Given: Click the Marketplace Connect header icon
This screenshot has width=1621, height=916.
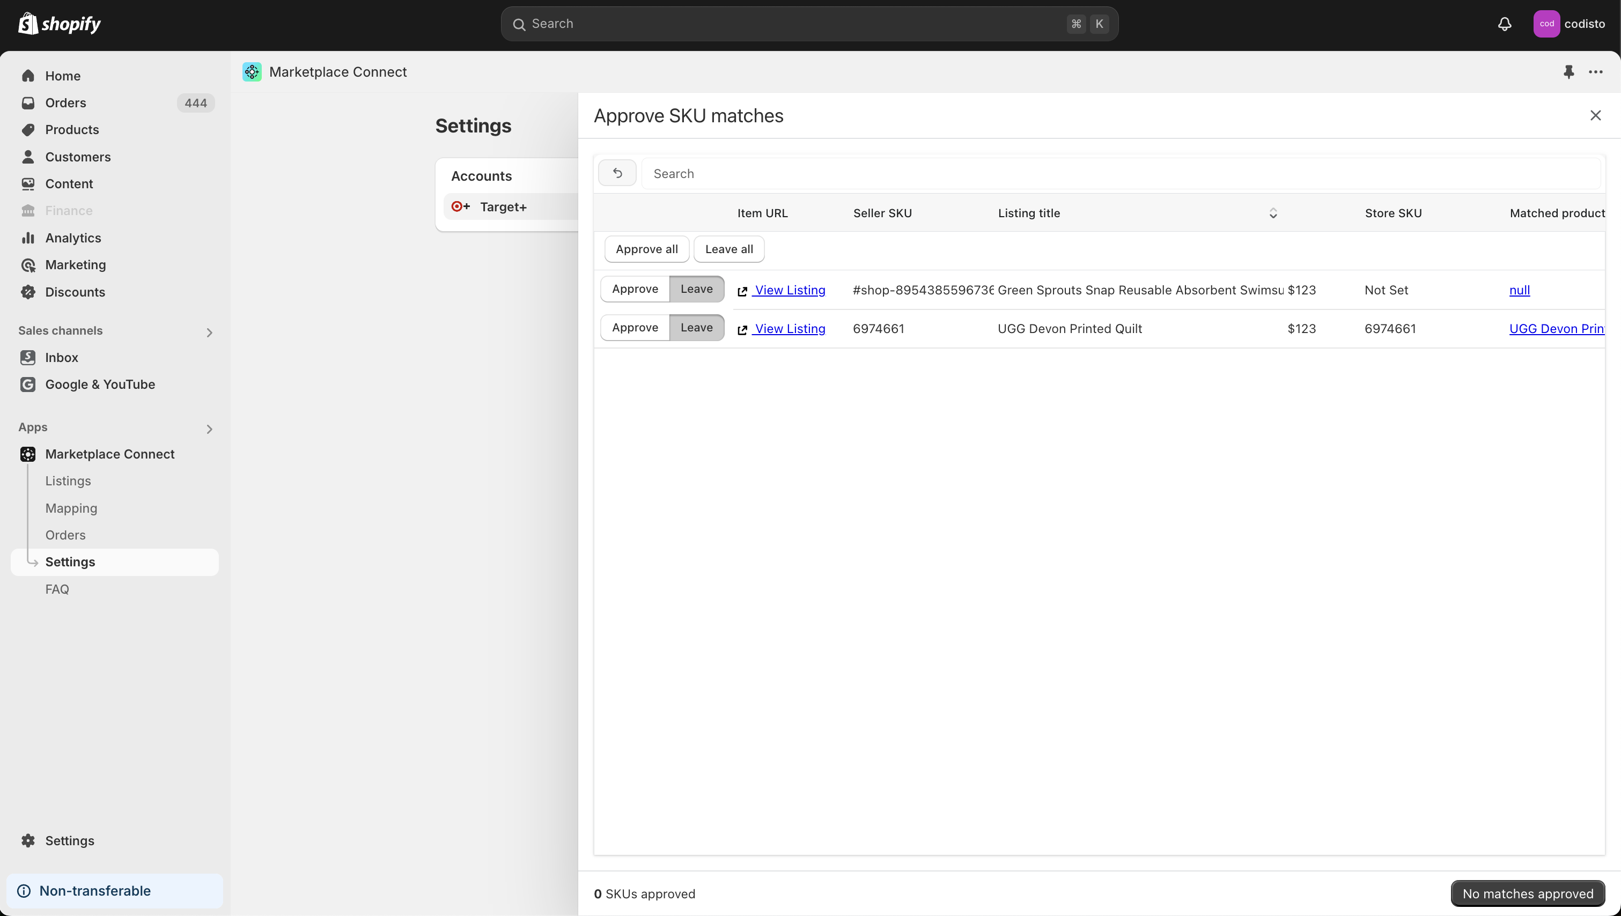Looking at the screenshot, I should click(252, 72).
